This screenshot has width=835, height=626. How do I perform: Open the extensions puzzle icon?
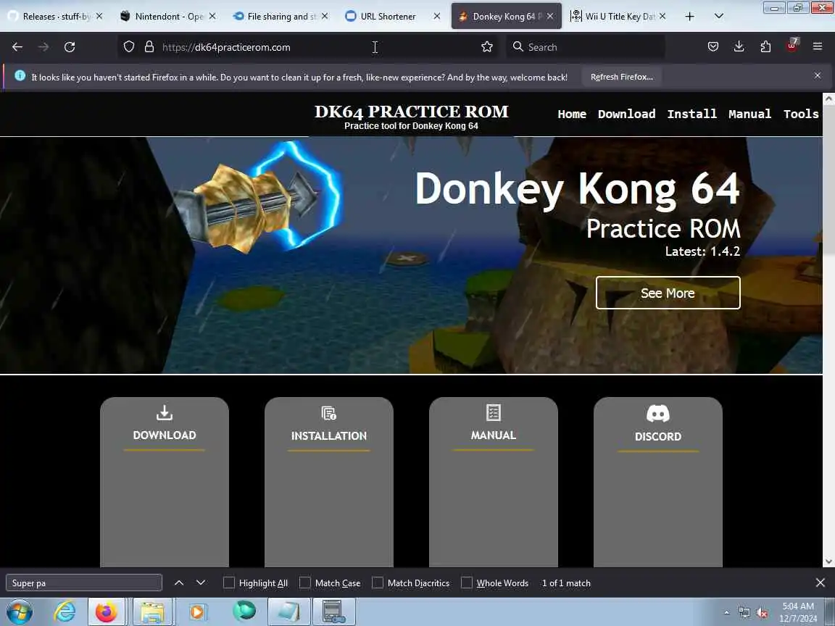(x=765, y=47)
